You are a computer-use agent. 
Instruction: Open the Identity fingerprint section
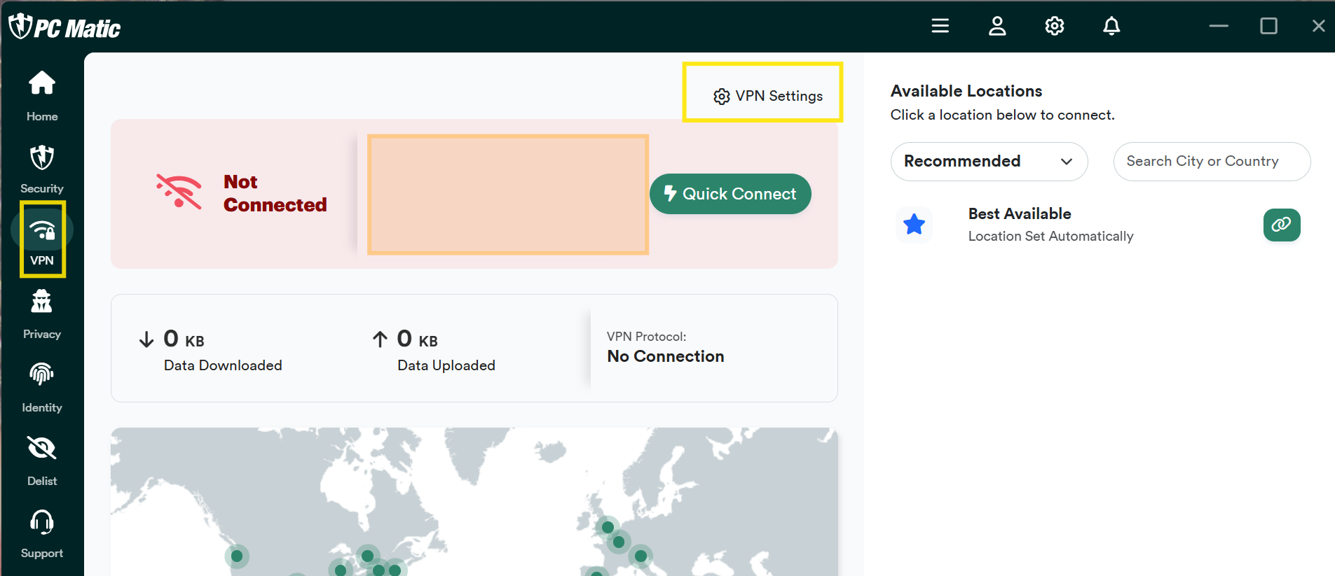pyautogui.click(x=42, y=388)
